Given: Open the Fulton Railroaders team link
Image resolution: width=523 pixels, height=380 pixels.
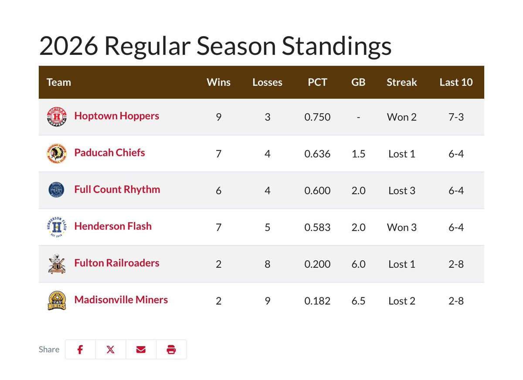Looking at the screenshot, I should [x=117, y=263].
